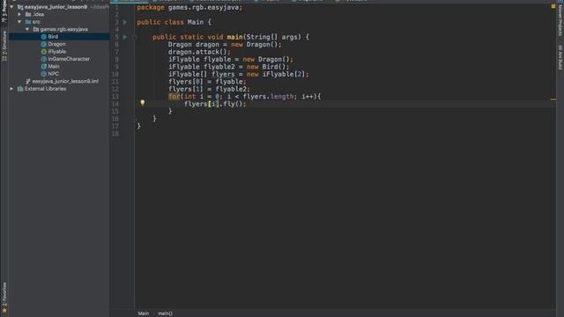Click the green iFlyable interface icon

(x=44, y=51)
